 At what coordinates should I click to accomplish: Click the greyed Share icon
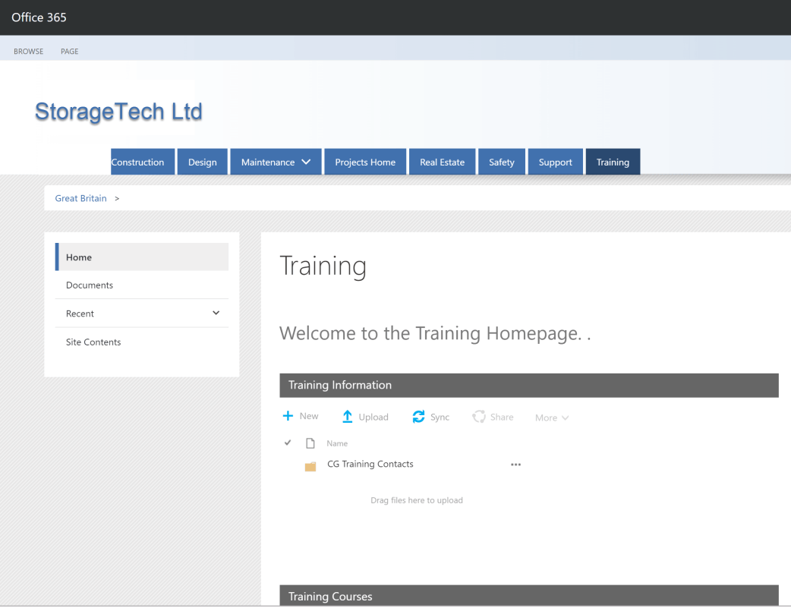479,417
